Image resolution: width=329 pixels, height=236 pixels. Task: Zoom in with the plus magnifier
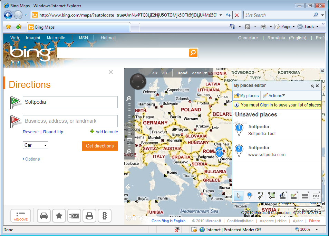point(129,99)
